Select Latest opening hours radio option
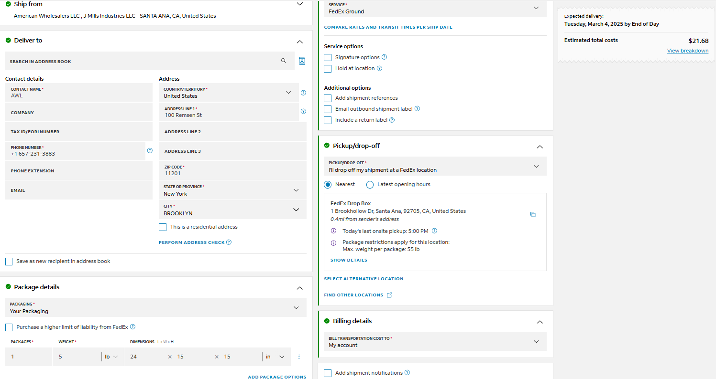The height and width of the screenshot is (379, 716). [370, 185]
